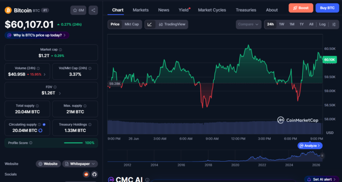Click the Buy BTC button
Image resolution: width=342 pixels, height=182 pixels.
click(x=327, y=8)
